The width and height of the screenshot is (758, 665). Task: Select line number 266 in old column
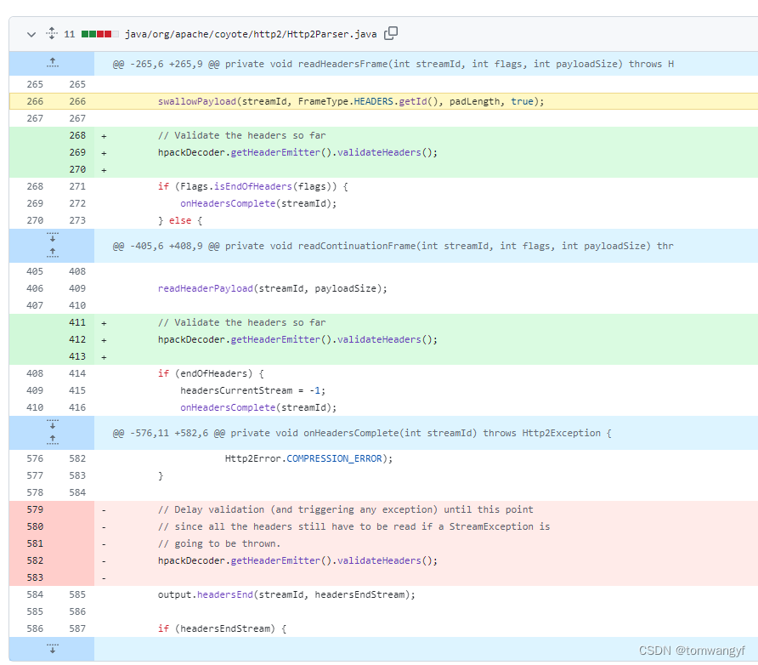pyautogui.click(x=35, y=101)
